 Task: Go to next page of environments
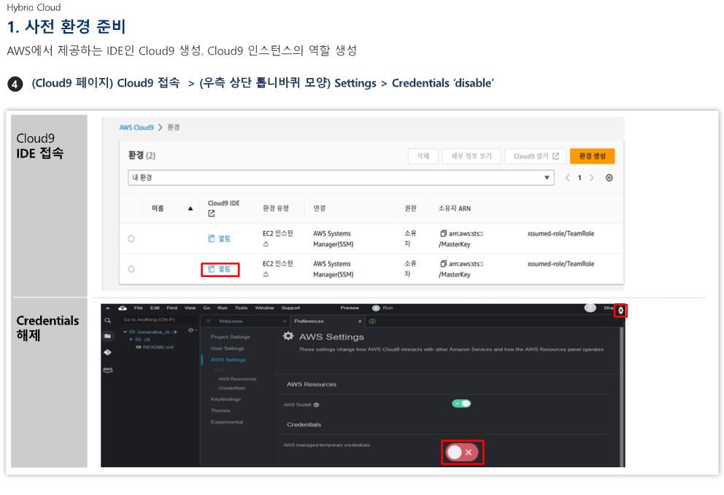coord(591,178)
